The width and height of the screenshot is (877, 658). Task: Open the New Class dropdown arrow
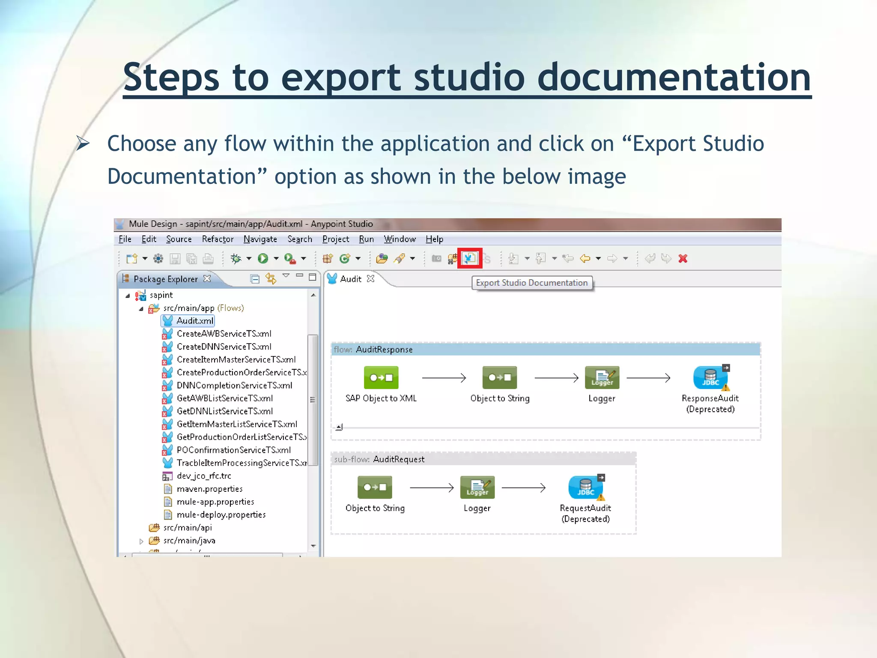click(x=358, y=258)
